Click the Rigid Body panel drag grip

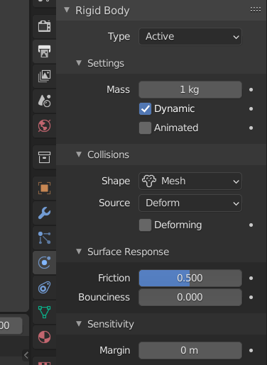tap(256, 10)
